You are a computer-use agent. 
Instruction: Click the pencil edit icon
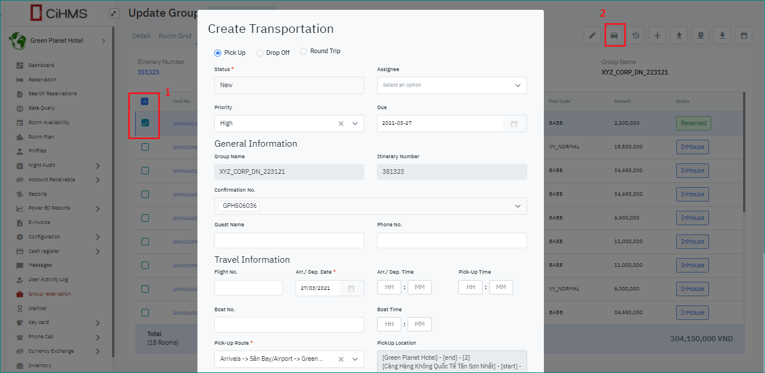[x=592, y=36]
